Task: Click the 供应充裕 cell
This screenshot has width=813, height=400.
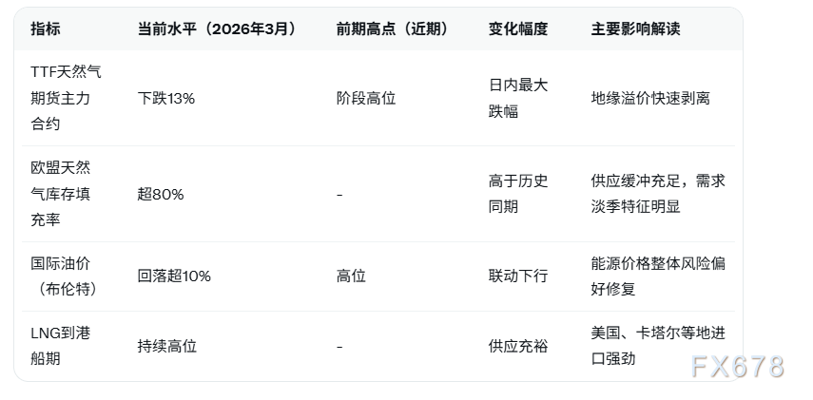Action: 518,347
